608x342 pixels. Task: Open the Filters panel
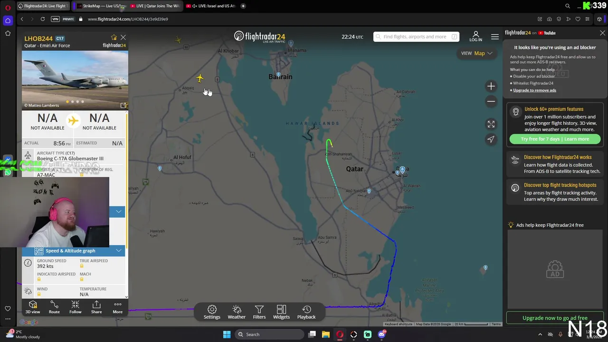(259, 312)
